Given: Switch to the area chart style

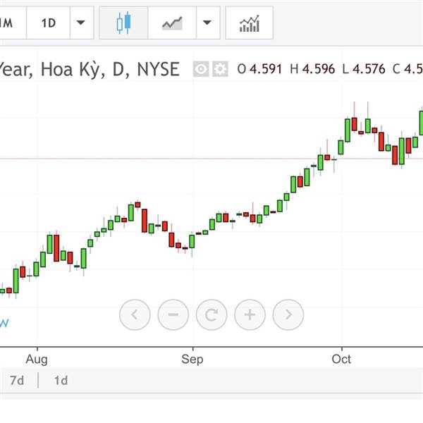Looking at the screenshot, I should (172, 23).
